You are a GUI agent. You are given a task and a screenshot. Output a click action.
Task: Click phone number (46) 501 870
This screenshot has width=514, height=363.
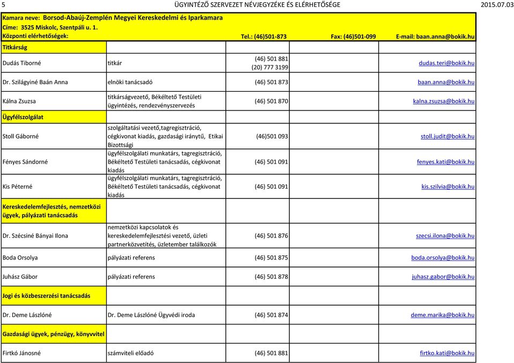click(x=271, y=101)
